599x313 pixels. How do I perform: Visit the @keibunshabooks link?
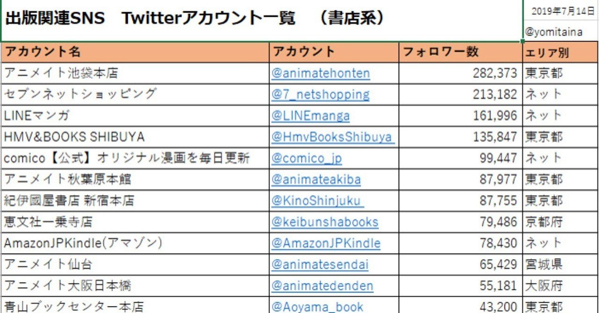tap(325, 222)
